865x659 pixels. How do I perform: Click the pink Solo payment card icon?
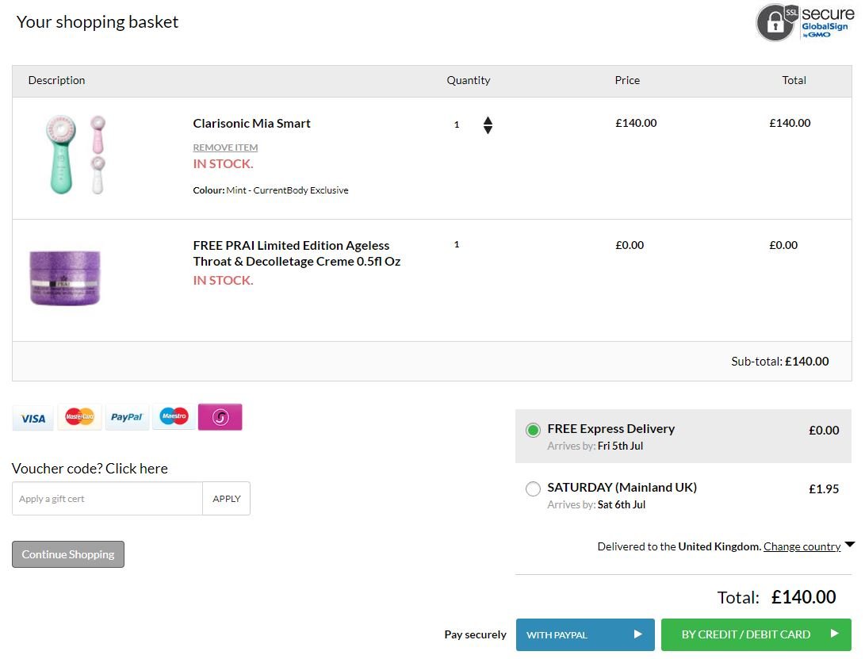coord(220,416)
